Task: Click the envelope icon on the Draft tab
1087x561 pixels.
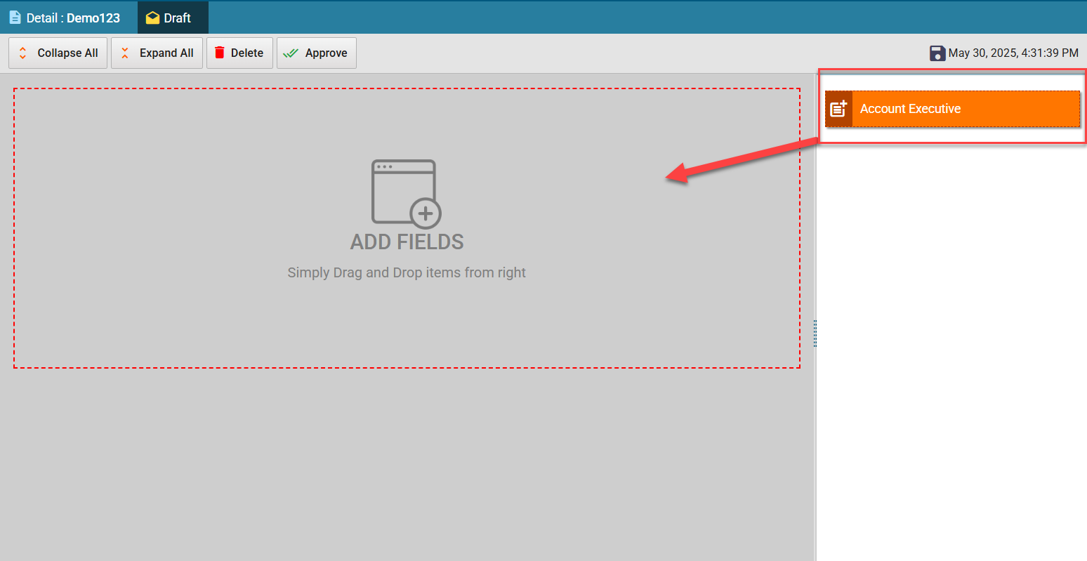Action: pyautogui.click(x=152, y=18)
